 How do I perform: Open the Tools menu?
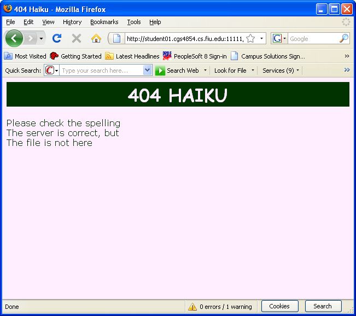click(134, 22)
